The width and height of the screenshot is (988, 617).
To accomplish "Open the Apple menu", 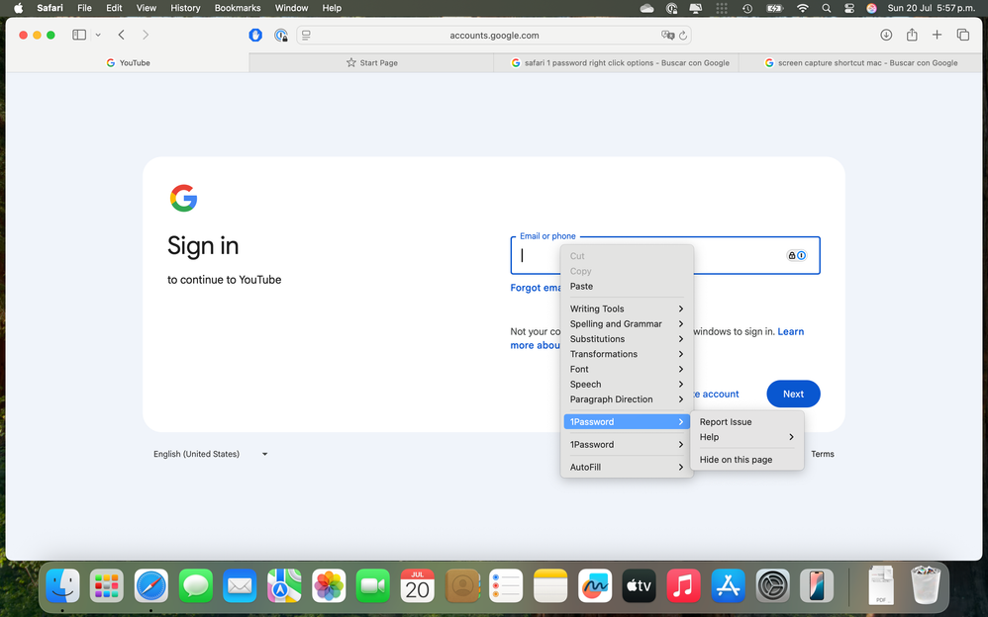I will tap(18, 8).
